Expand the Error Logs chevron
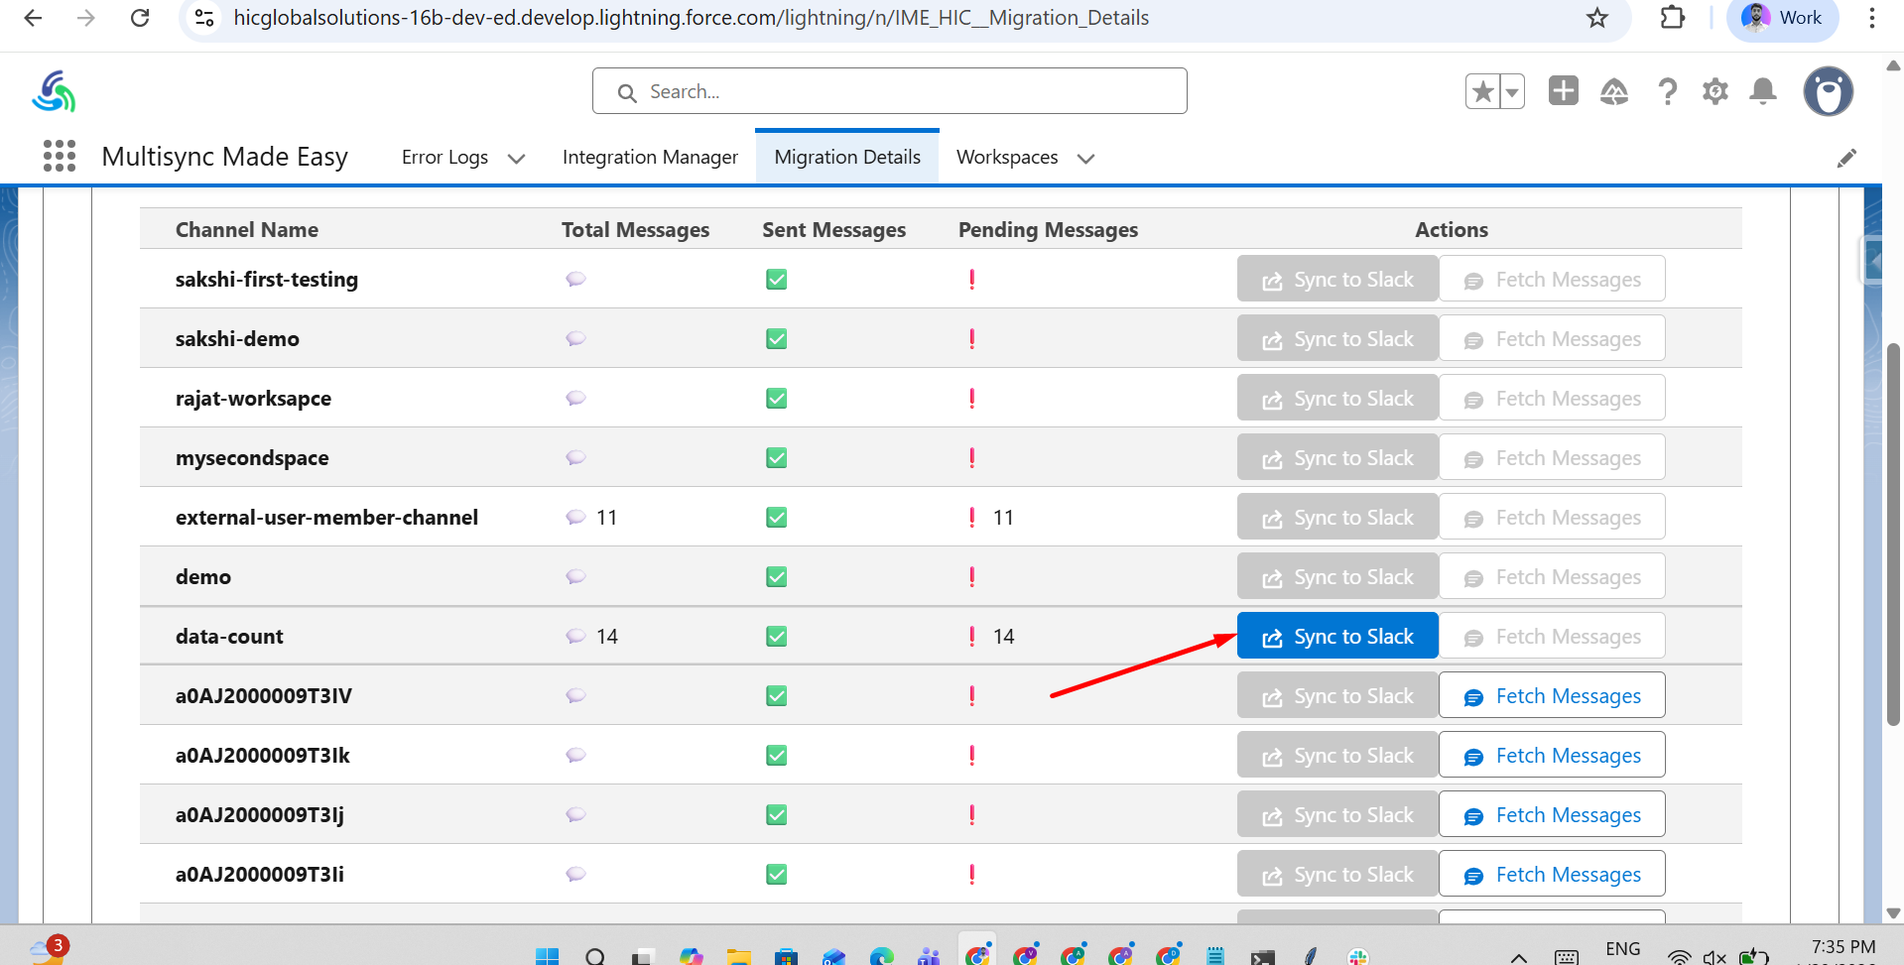The image size is (1904, 965). (516, 159)
